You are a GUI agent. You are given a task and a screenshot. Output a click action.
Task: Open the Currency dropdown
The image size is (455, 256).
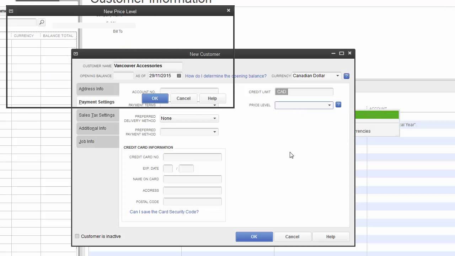[x=338, y=76]
